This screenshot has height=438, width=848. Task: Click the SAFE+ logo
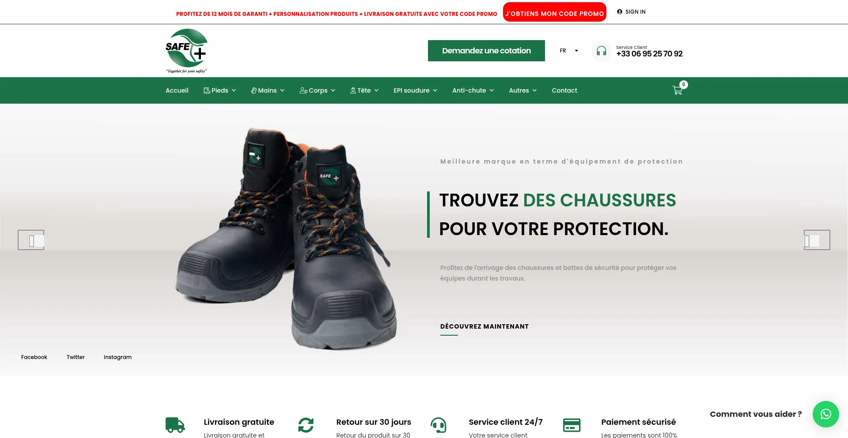(x=186, y=51)
